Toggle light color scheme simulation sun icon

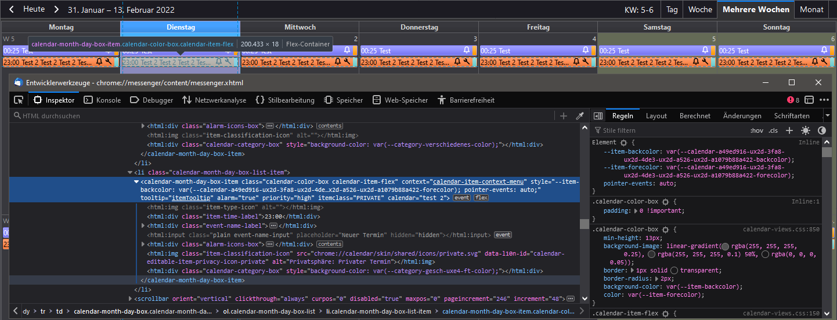[x=806, y=130]
